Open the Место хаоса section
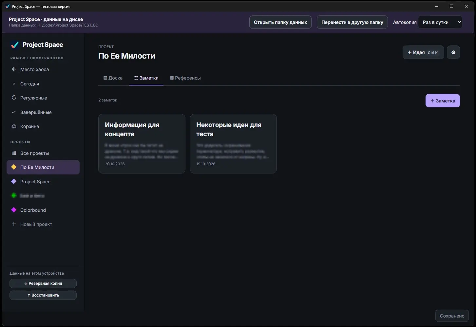476x327 pixels. [x=43, y=69]
